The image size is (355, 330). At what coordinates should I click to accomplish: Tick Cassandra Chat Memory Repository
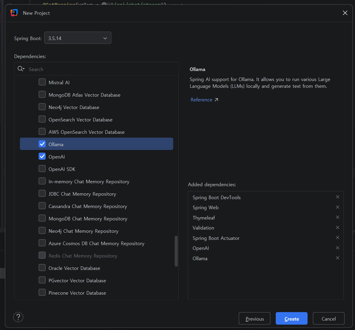tap(42, 206)
